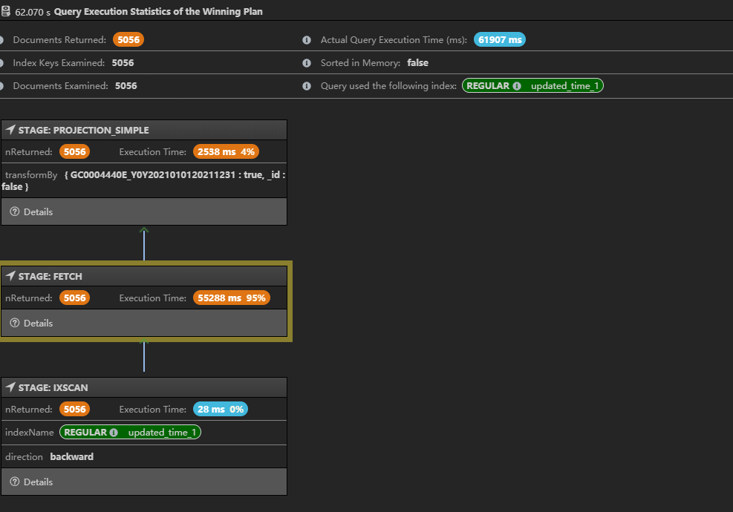The image size is (733, 512).
Task: Click info icon before Query used the following index
Action: (x=307, y=86)
